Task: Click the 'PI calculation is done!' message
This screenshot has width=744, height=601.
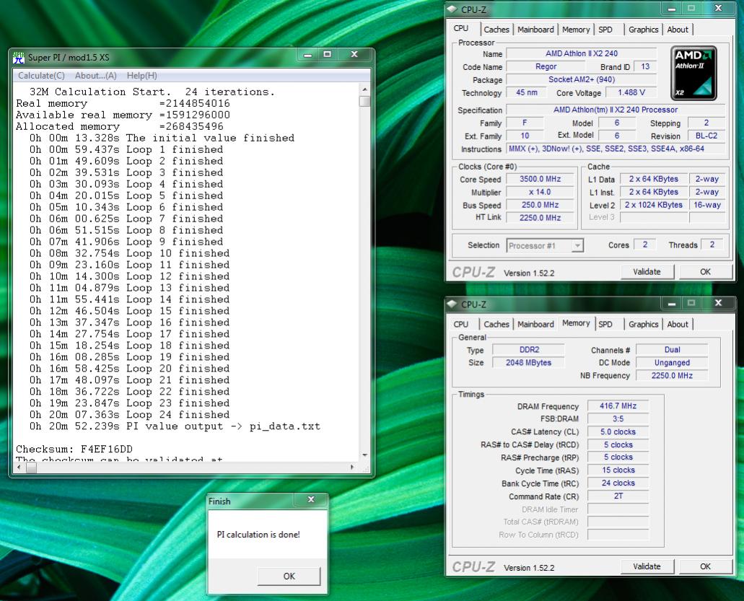Action: click(258, 534)
